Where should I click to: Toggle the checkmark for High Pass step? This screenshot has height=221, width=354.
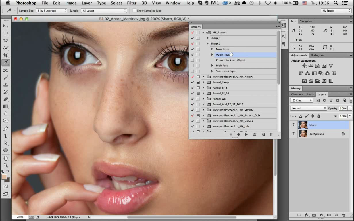192,66
